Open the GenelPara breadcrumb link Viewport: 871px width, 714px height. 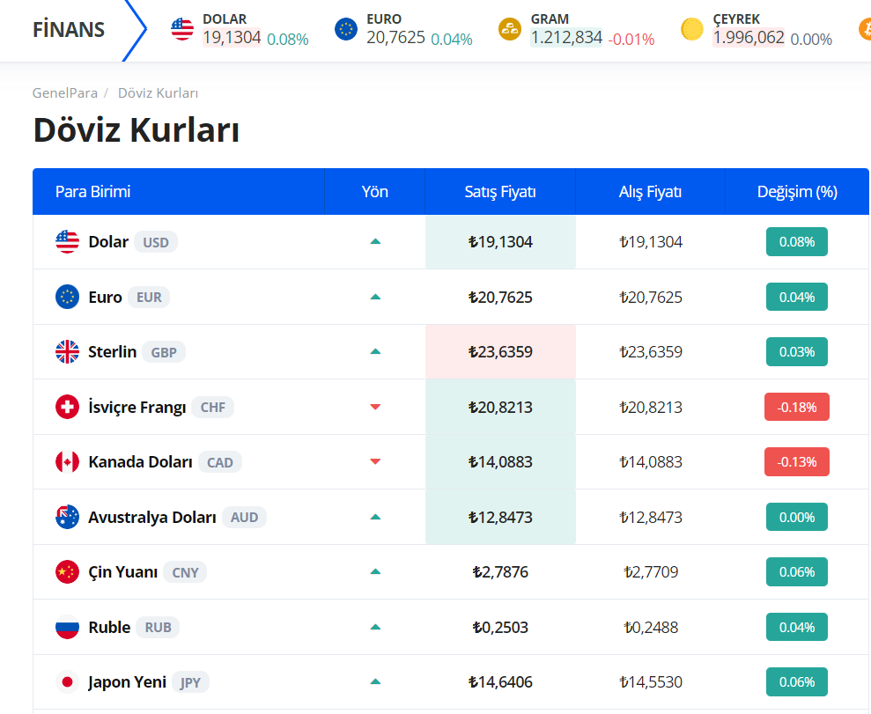point(65,92)
